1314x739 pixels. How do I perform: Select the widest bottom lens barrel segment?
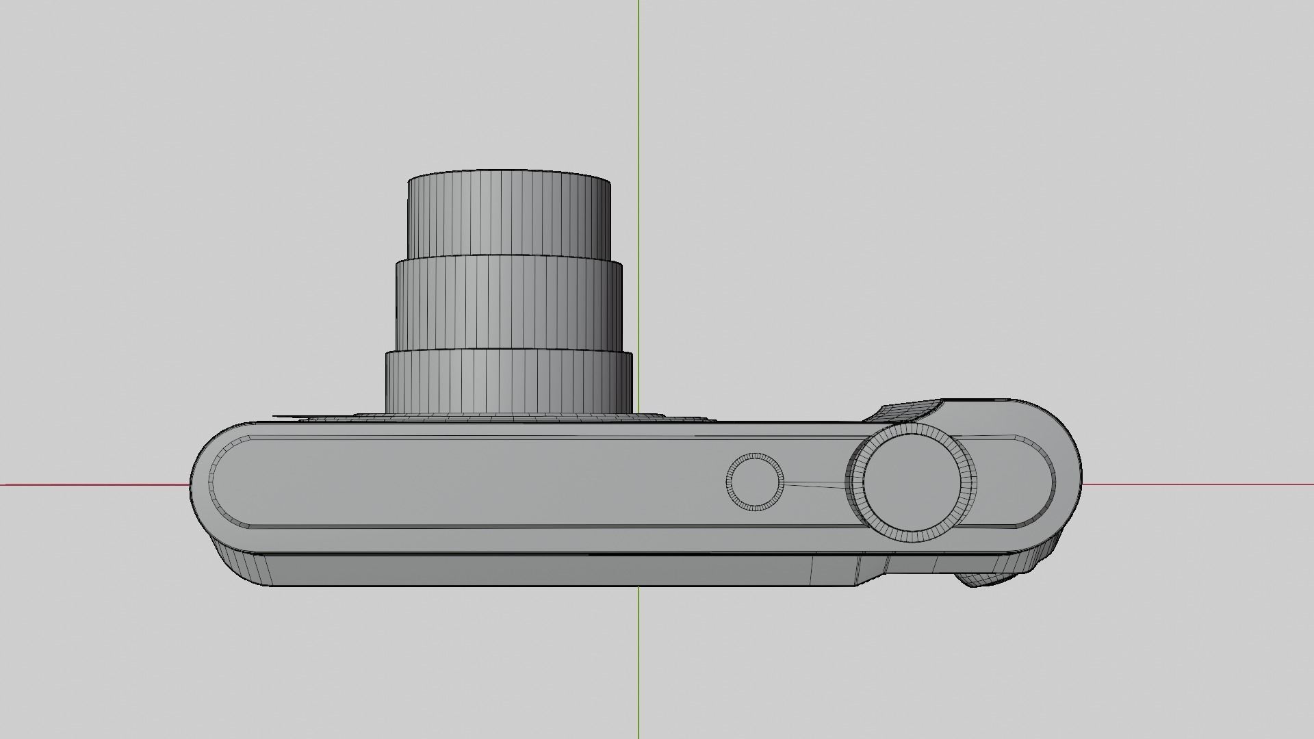pos(508,382)
